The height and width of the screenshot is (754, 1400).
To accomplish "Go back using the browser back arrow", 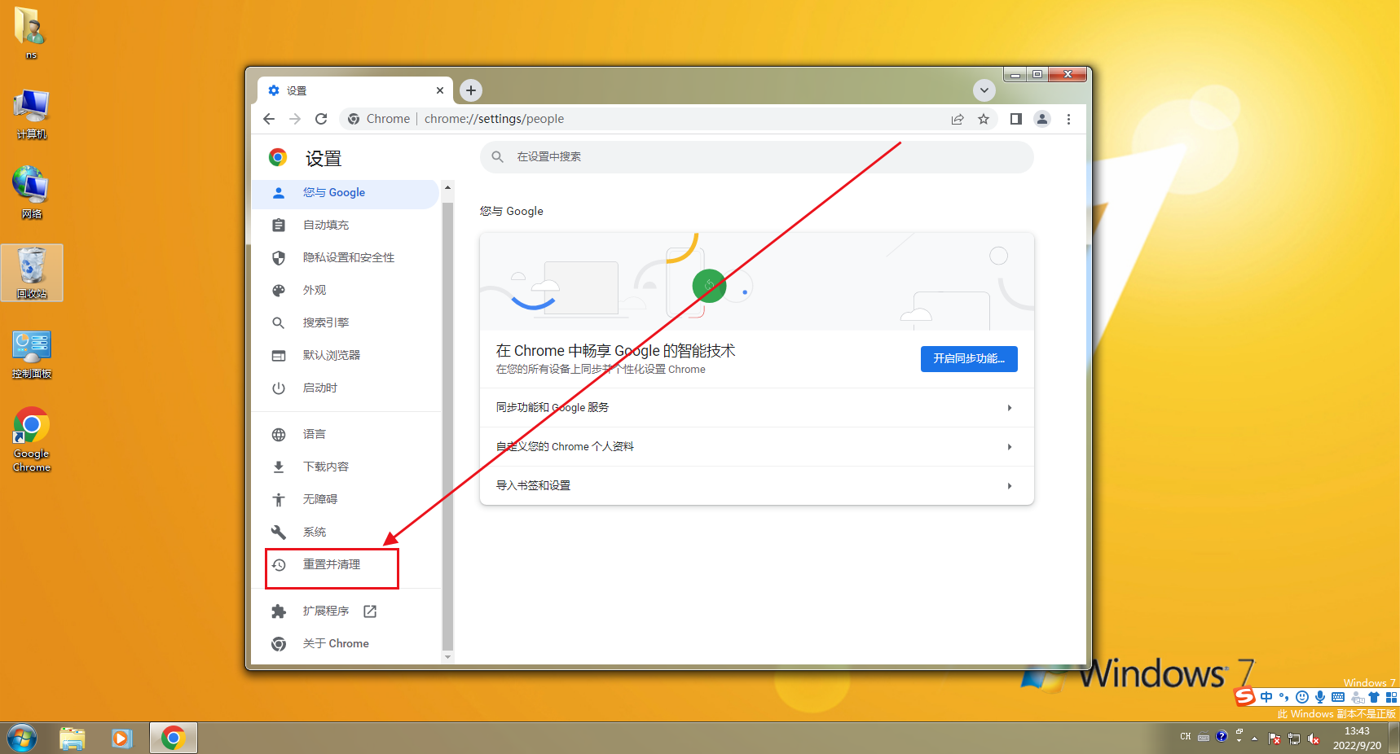I will click(x=269, y=119).
